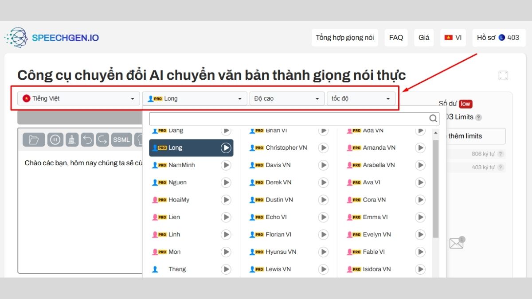This screenshot has height=299, width=532.
Task: Click the help icon beside Limits
Action: coord(478,117)
